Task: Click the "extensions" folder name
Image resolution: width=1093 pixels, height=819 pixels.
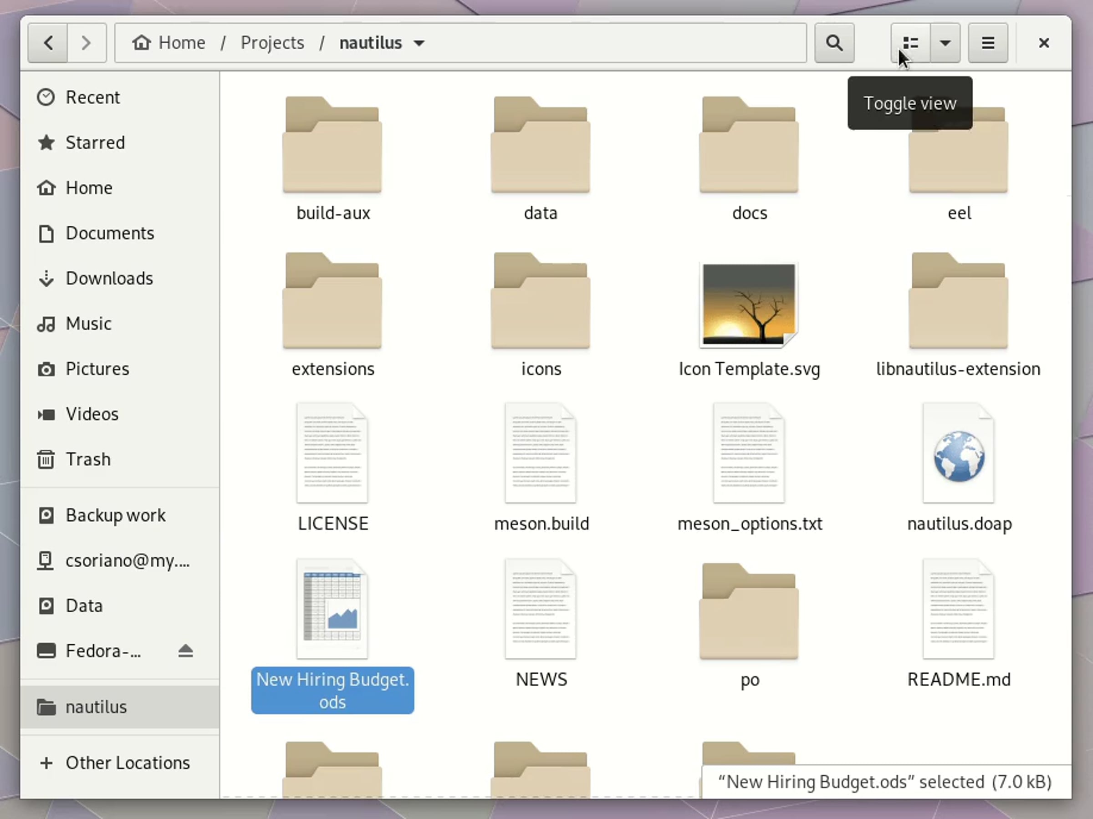Action: click(x=333, y=369)
